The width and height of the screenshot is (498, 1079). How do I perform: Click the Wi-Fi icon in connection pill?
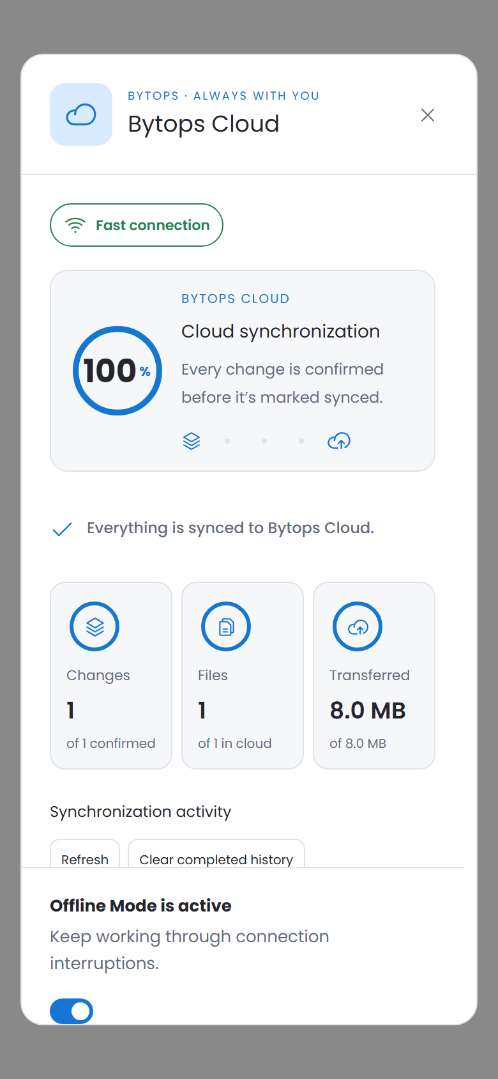[75, 225]
